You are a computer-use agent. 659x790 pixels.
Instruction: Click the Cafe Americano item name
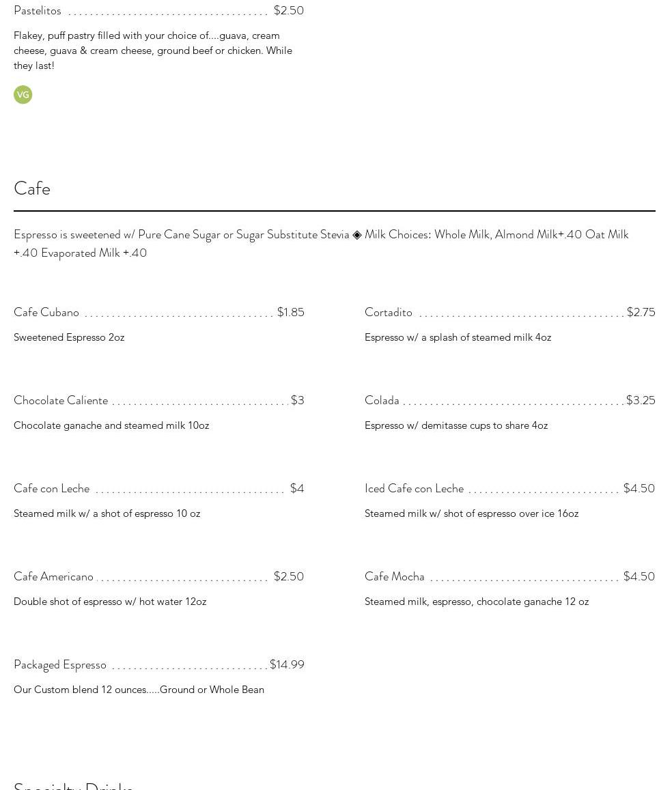[x=53, y=576]
